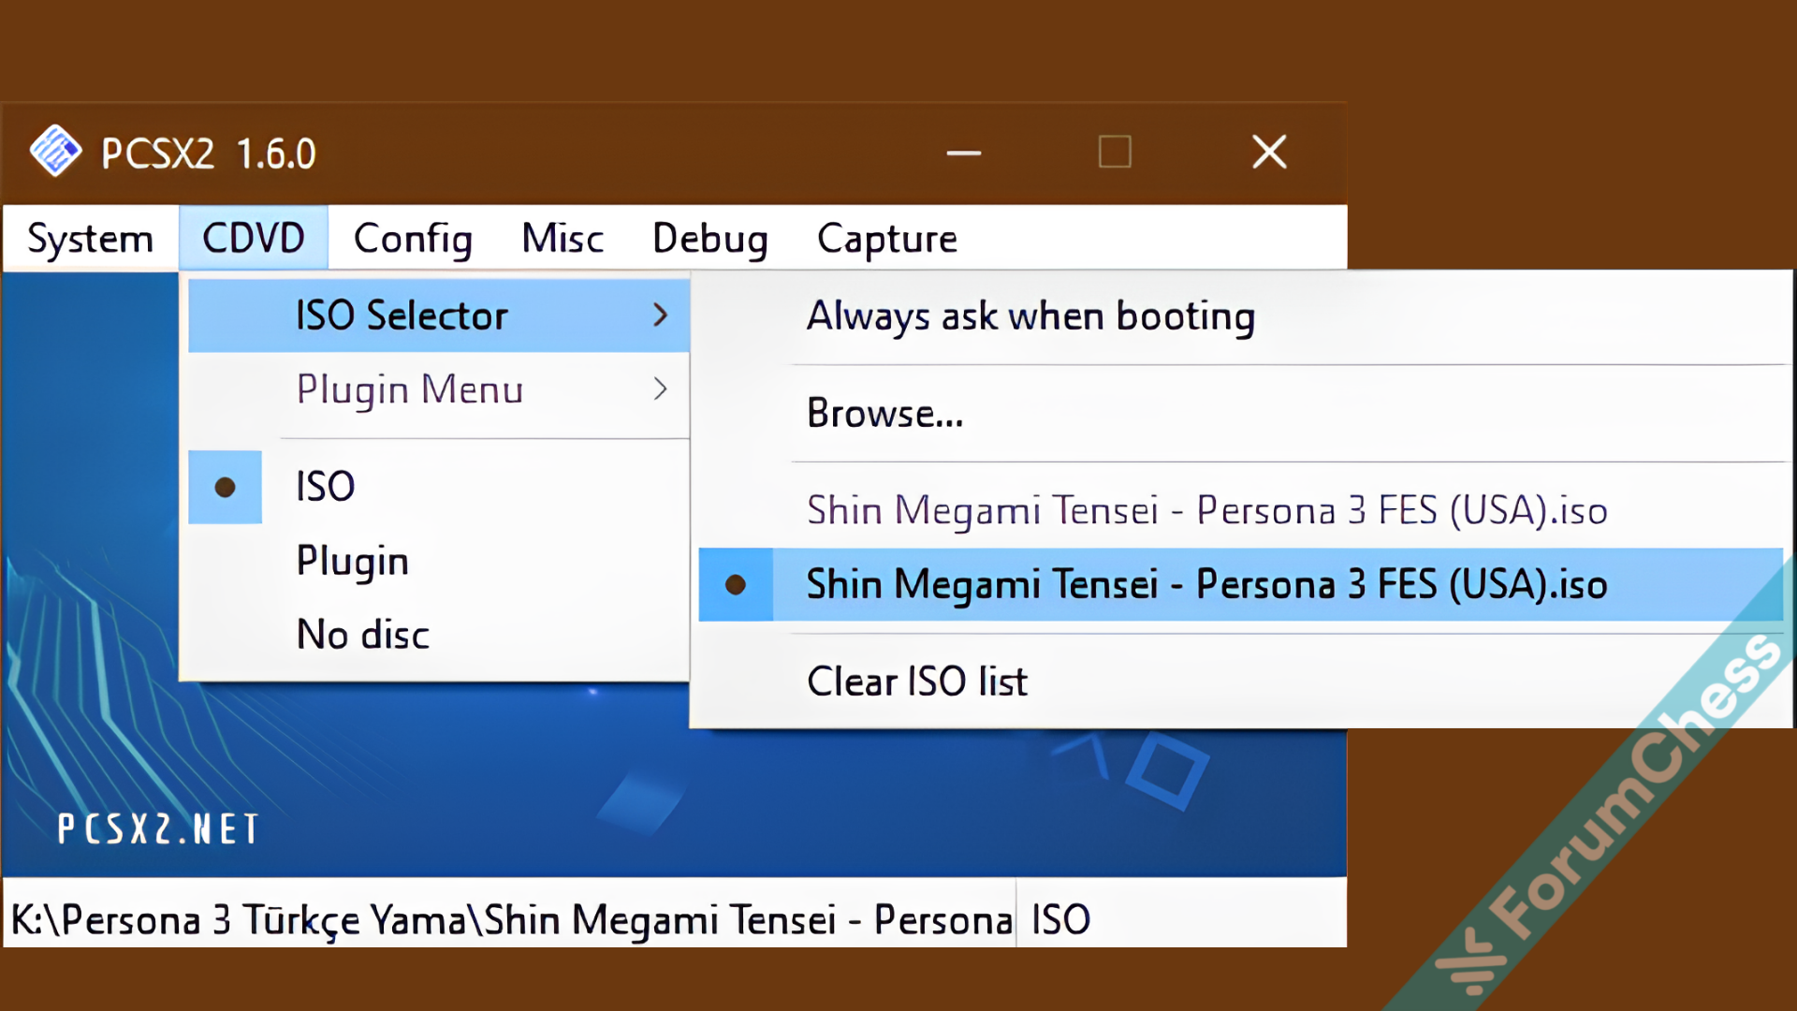Screen dimensions: 1797x1011
Task: Open the System menu
Action: tap(90, 239)
